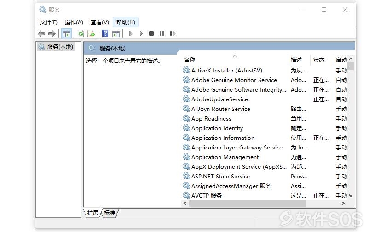Click 正在... status of Application Information

(321, 138)
